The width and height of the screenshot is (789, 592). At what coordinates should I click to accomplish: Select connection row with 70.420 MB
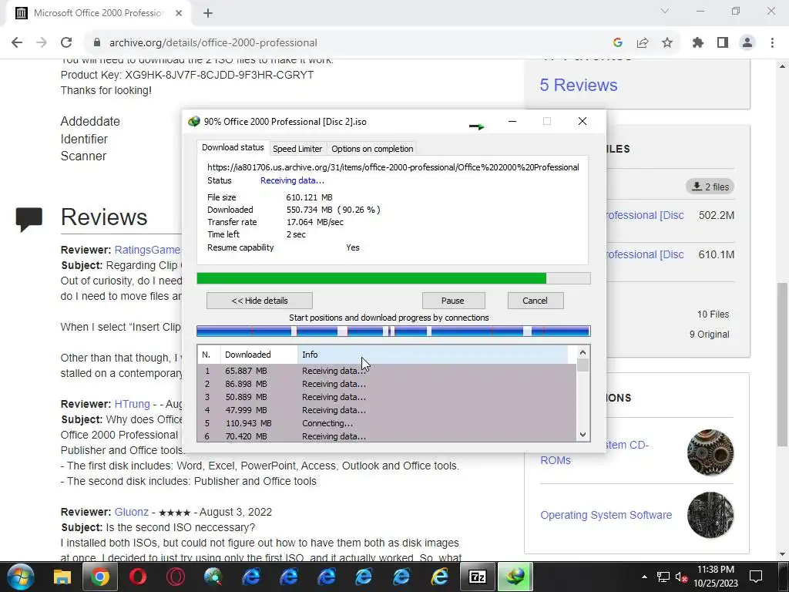(x=387, y=436)
